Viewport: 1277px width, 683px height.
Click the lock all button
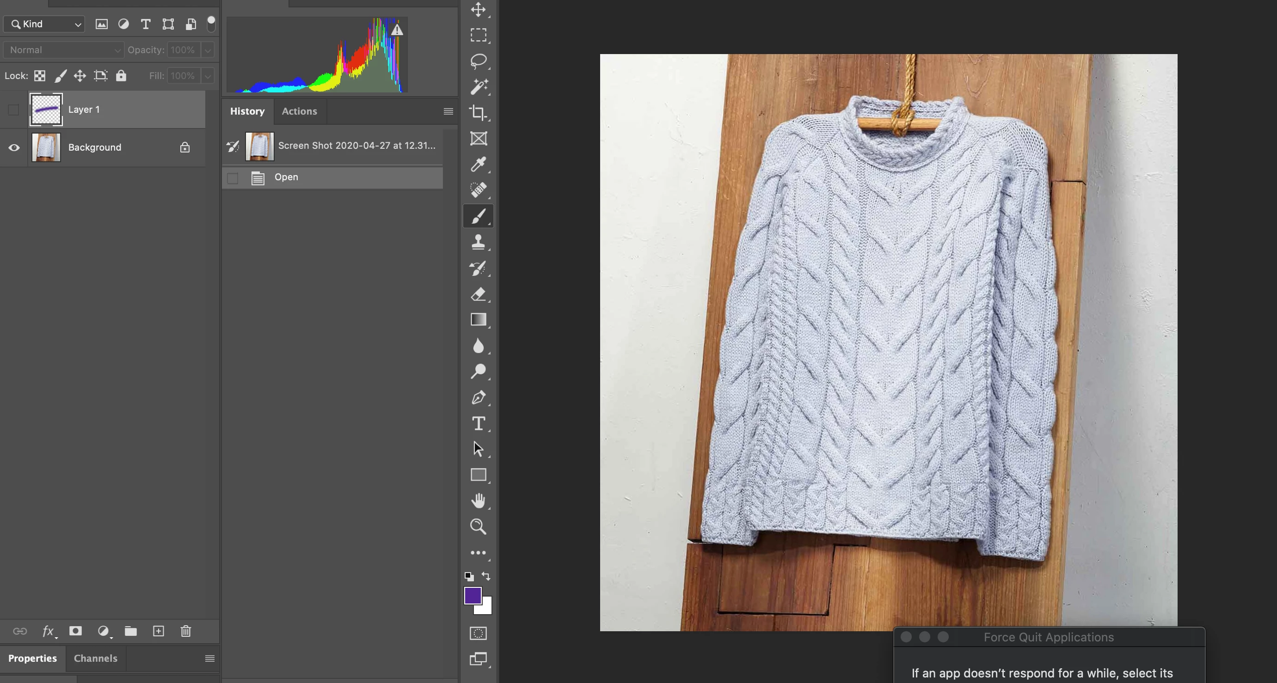pyautogui.click(x=121, y=76)
